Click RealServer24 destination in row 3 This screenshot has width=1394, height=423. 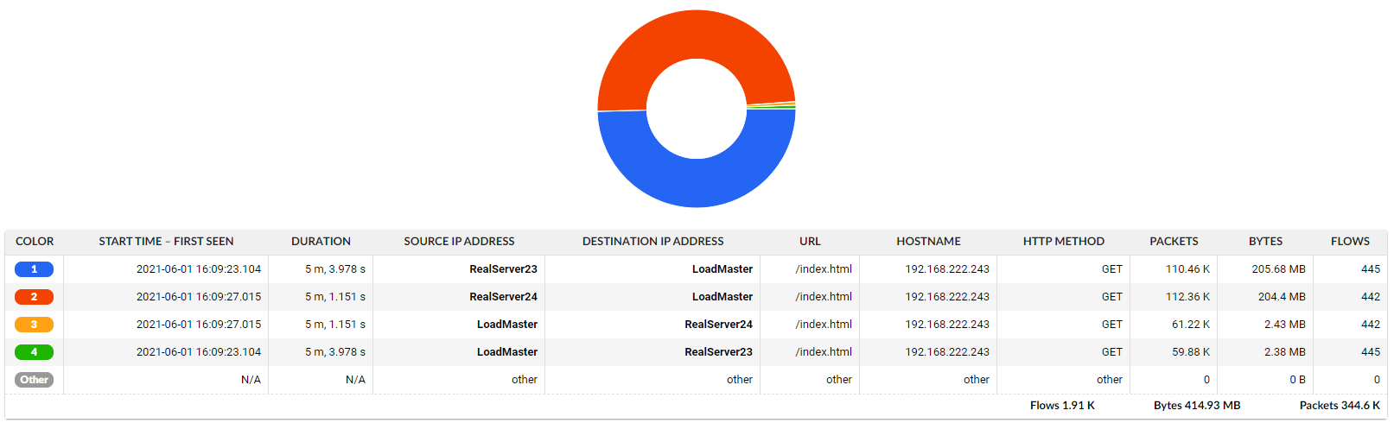[x=718, y=325]
